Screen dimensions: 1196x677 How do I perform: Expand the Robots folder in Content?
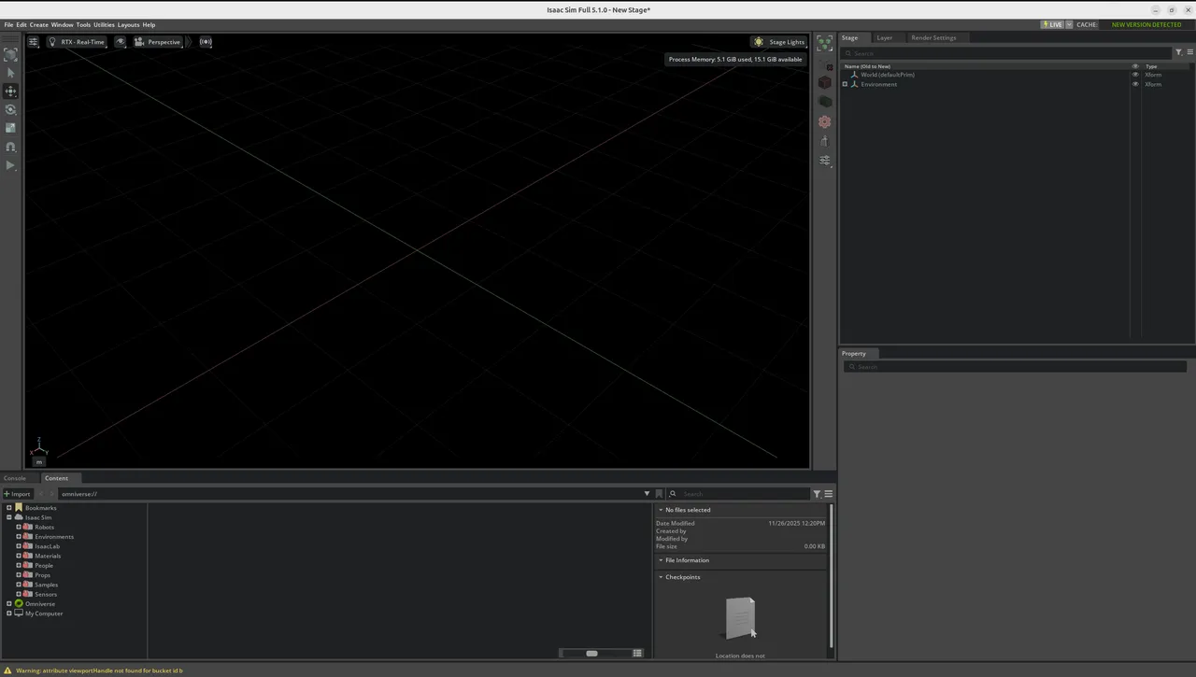pos(19,527)
